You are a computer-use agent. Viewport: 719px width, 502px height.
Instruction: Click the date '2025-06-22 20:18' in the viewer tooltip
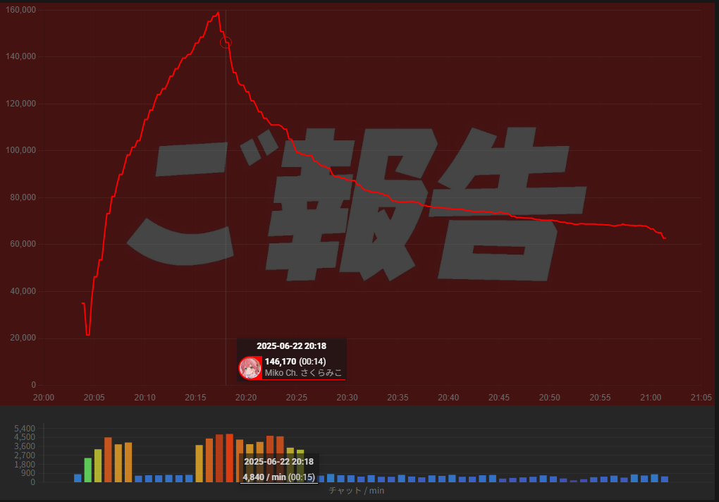[292, 346]
